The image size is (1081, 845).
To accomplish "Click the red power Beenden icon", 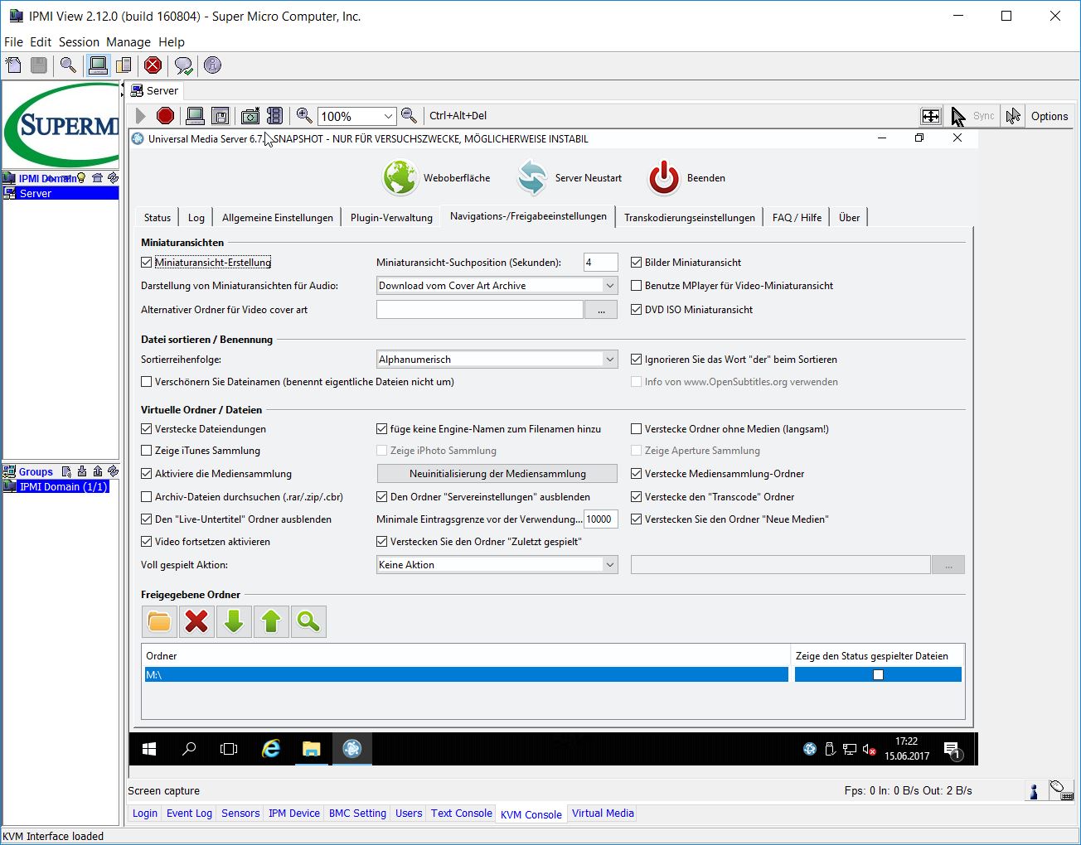I will pyautogui.click(x=664, y=177).
